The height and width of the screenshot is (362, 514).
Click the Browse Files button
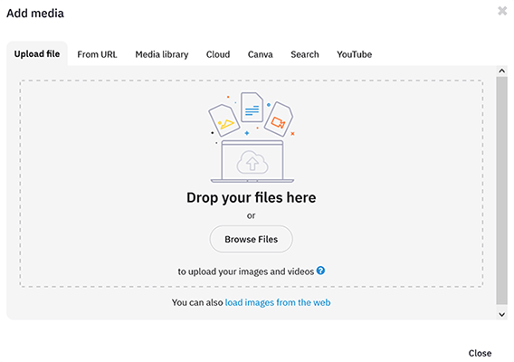tap(251, 239)
